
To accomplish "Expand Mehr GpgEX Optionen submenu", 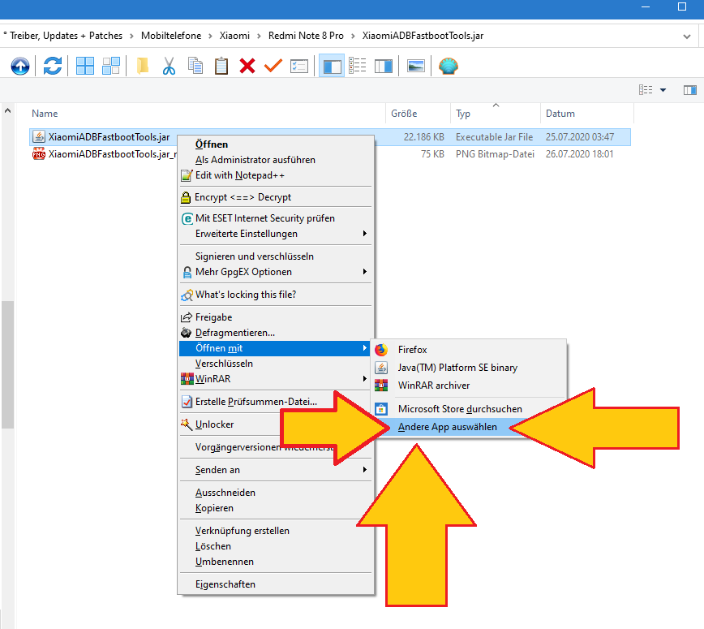I will [276, 272].
